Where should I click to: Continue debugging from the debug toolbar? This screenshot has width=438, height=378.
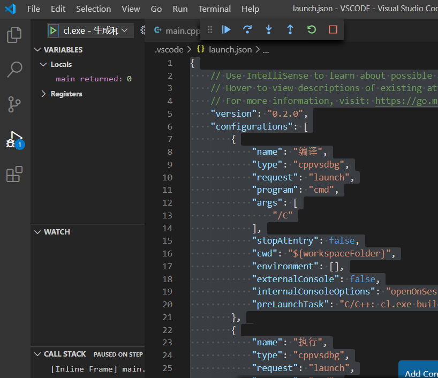[226, 29]
